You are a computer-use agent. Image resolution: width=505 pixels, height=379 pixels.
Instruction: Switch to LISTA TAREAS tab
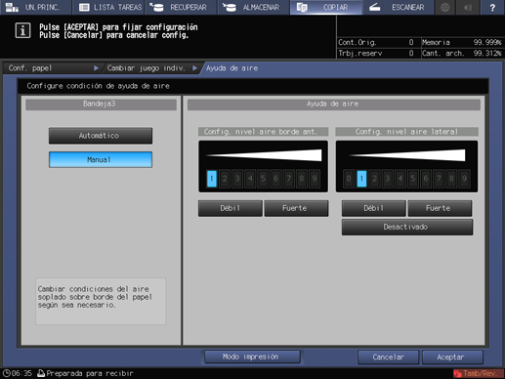pyautogui.click(x=108, y=7)
